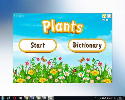
Task: Select the eye icon taskbar app
Action: click(x=51, y=98)
